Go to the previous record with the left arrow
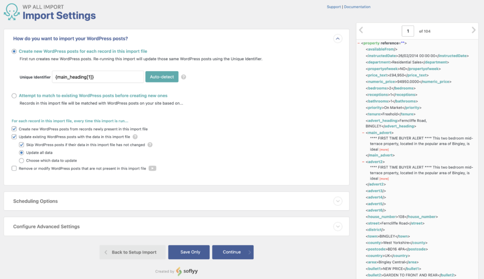 pos(361,30)
